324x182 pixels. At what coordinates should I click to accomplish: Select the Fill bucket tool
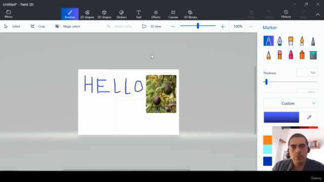pyautogui.click(x=313, y=55)
